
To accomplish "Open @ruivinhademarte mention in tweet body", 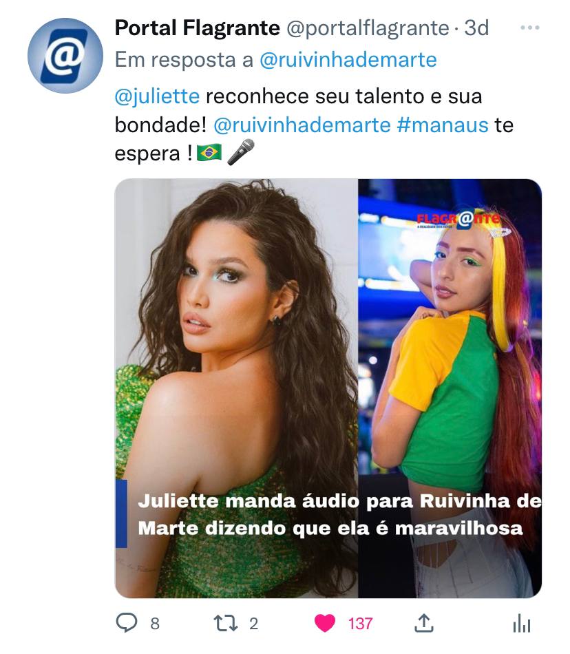I will pyautogui.click(x=302, y=125).
